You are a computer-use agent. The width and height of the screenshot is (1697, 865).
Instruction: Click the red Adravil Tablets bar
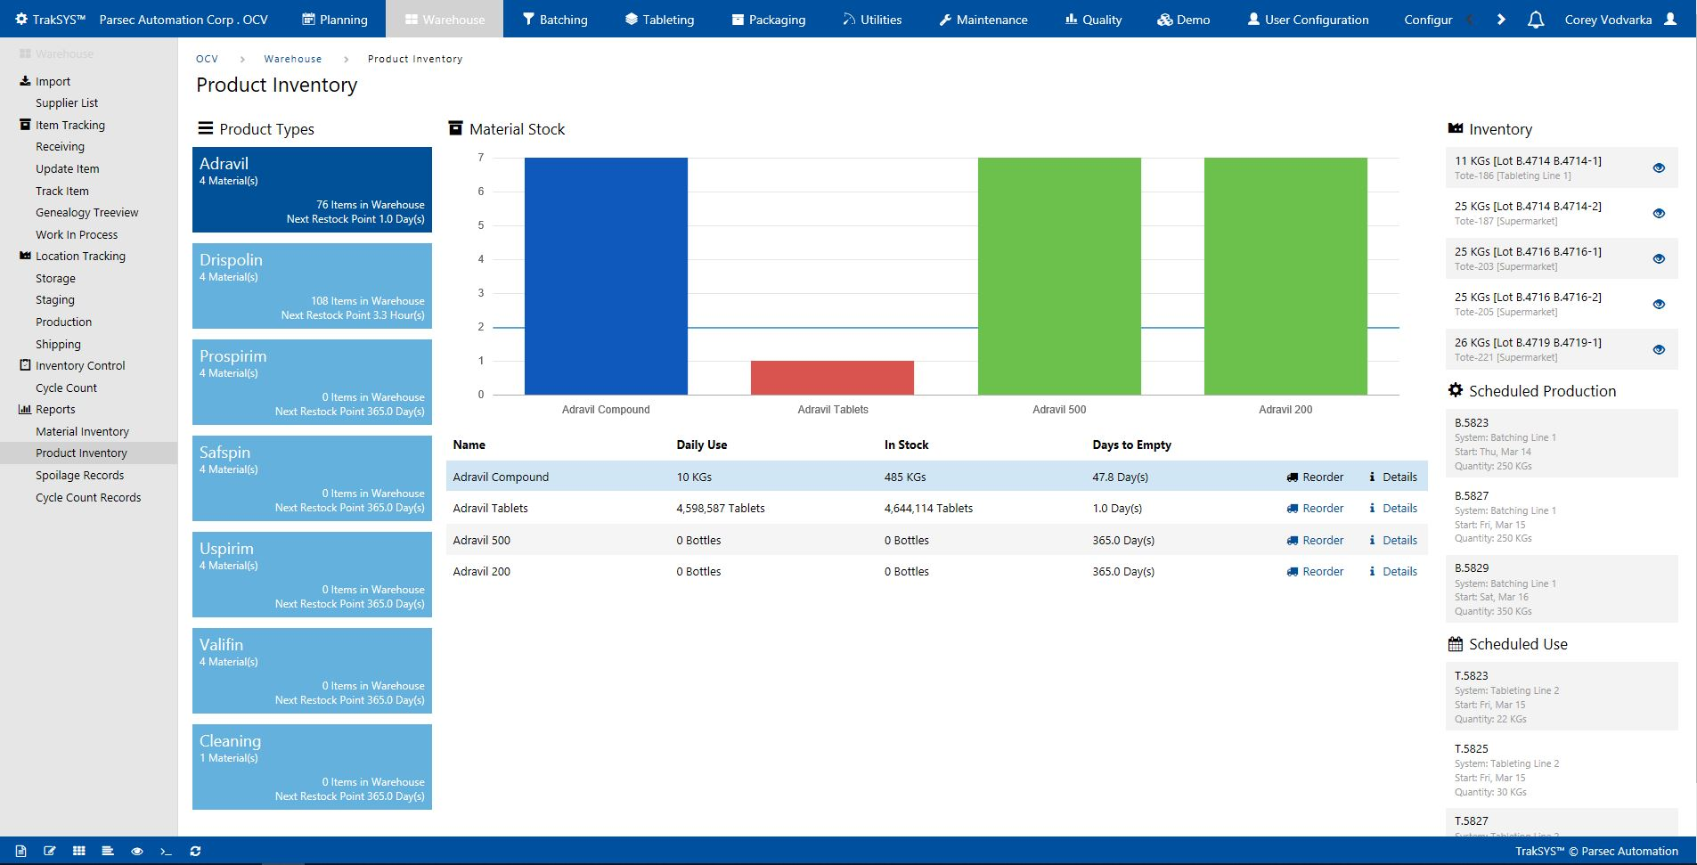[832, 378]
